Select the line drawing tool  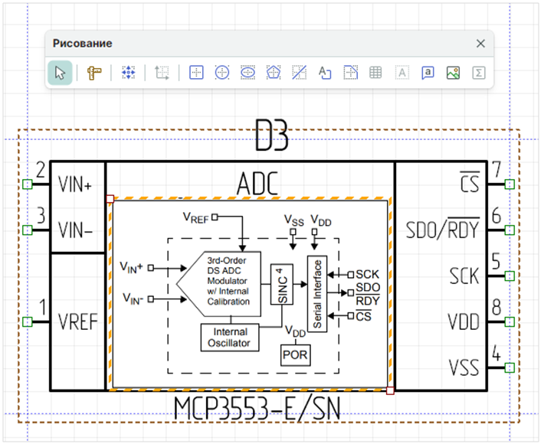pos(300,73)
